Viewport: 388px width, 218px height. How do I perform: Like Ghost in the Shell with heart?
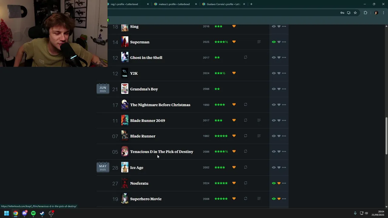tap(279, 58)
